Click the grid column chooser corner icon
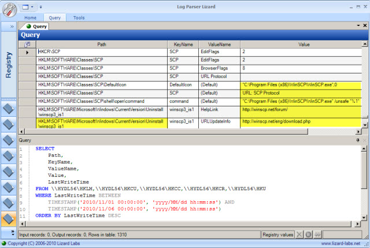 coord(27,45)
